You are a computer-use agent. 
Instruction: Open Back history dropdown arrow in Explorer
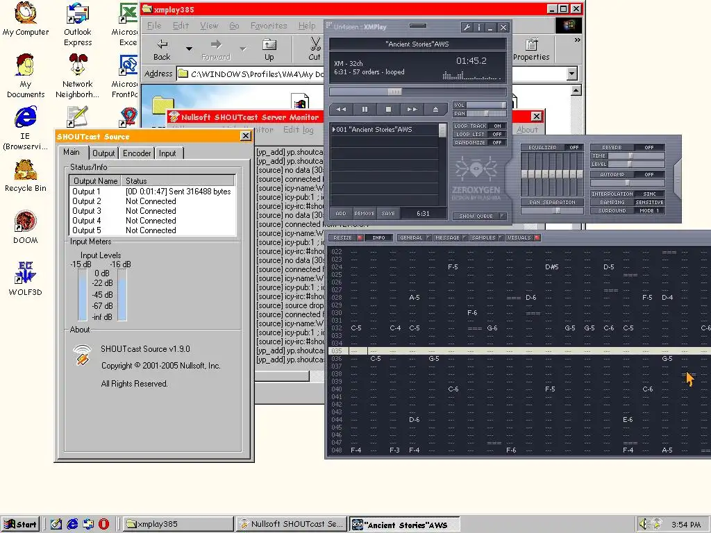(189, 49)
